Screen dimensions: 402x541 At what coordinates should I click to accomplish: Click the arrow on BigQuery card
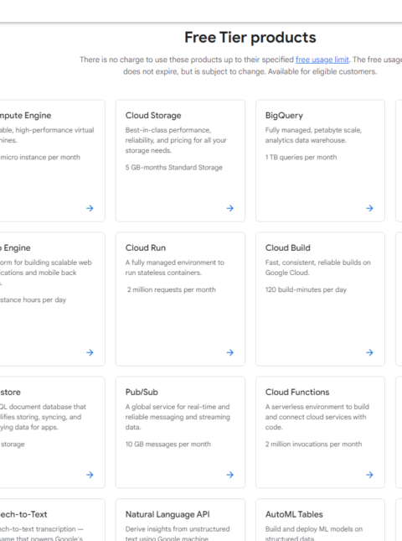369,208
